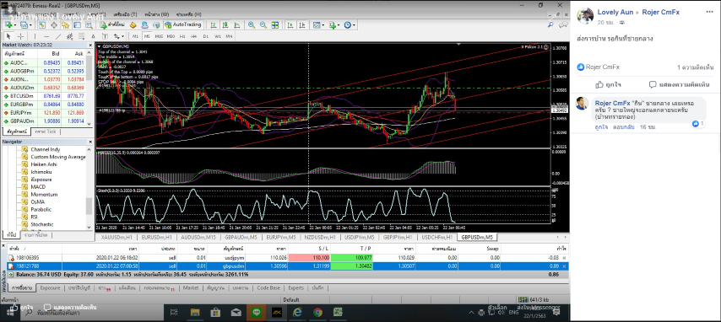
Task: Open Google Chrome from the taskbar
Action: pyautogui.click(x=317, y=313)
